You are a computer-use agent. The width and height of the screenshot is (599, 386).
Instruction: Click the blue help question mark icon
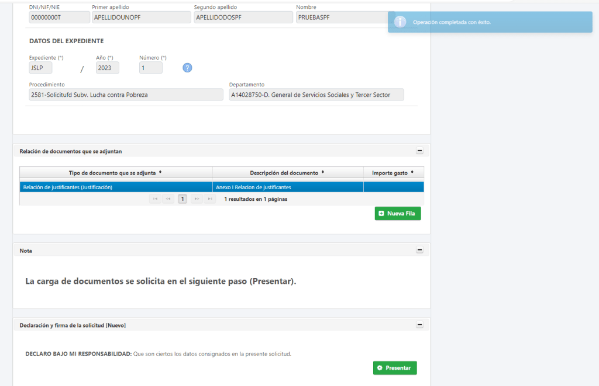click(x=187, y=68)
